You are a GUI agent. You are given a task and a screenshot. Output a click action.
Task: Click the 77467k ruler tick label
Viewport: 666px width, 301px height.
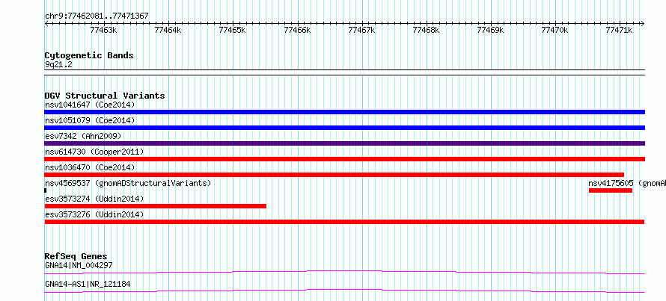(361, 30)
